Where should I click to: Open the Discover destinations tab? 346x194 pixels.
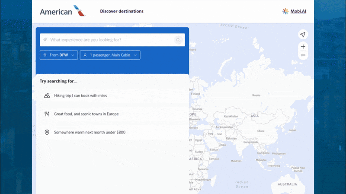[122, 11]
